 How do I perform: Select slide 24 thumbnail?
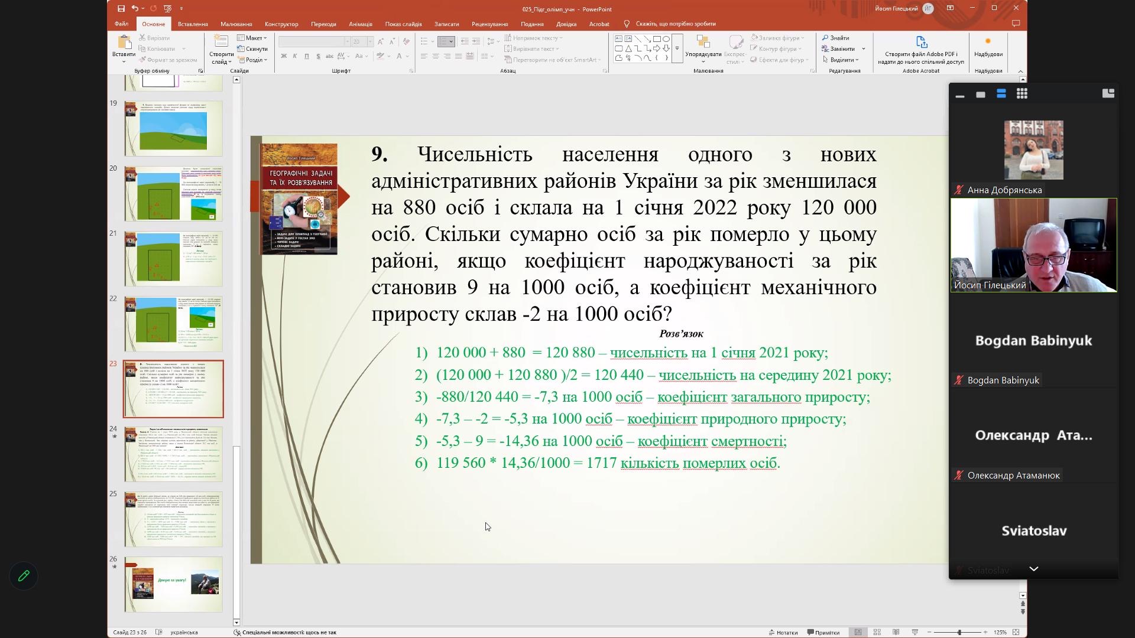coord(173,454)
